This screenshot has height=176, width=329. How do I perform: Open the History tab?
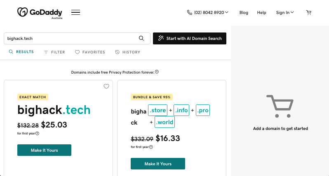[128, 52]
